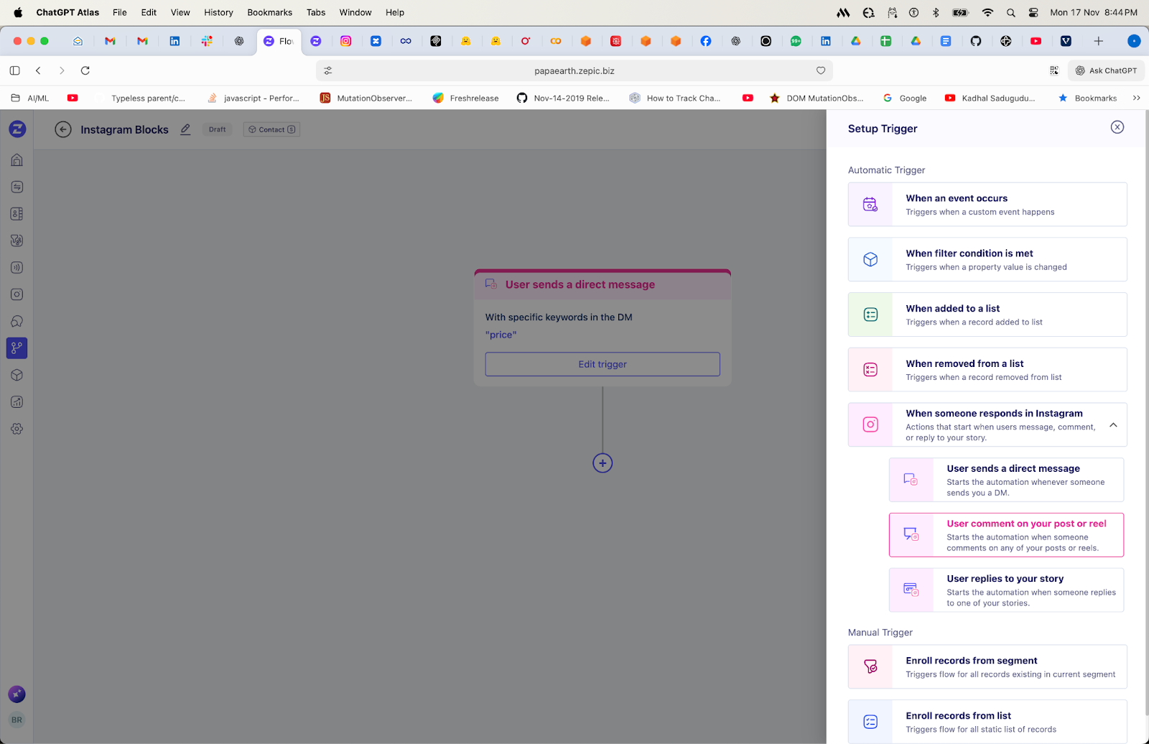Navigate back in the browser

(39, 70)
